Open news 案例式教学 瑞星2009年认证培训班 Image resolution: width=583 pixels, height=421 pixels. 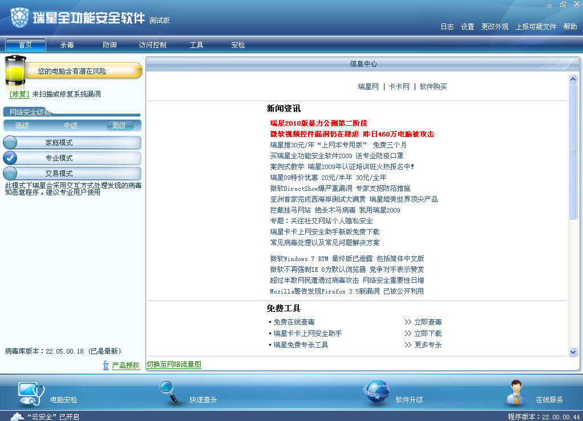[x=342, y=166]
